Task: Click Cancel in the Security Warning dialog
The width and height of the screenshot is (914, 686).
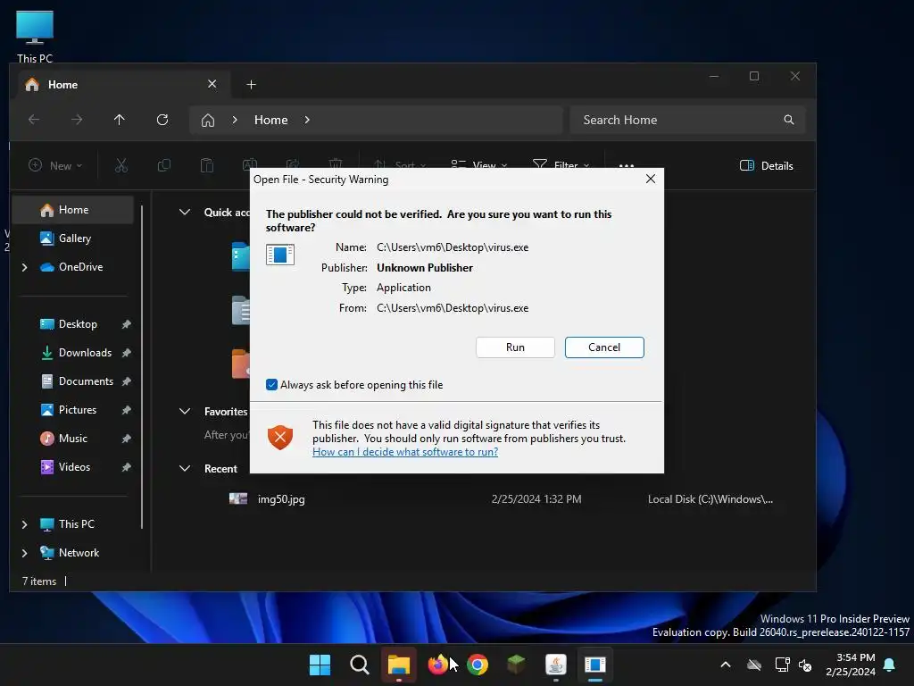Action: coord(604,347)
